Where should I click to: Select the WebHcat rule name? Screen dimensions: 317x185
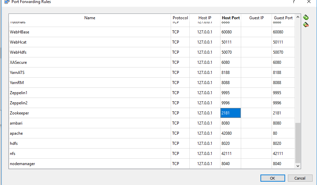(18, 42)
